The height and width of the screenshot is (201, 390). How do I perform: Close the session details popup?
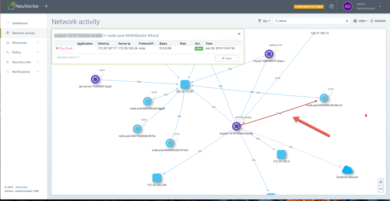click(239, 34)
